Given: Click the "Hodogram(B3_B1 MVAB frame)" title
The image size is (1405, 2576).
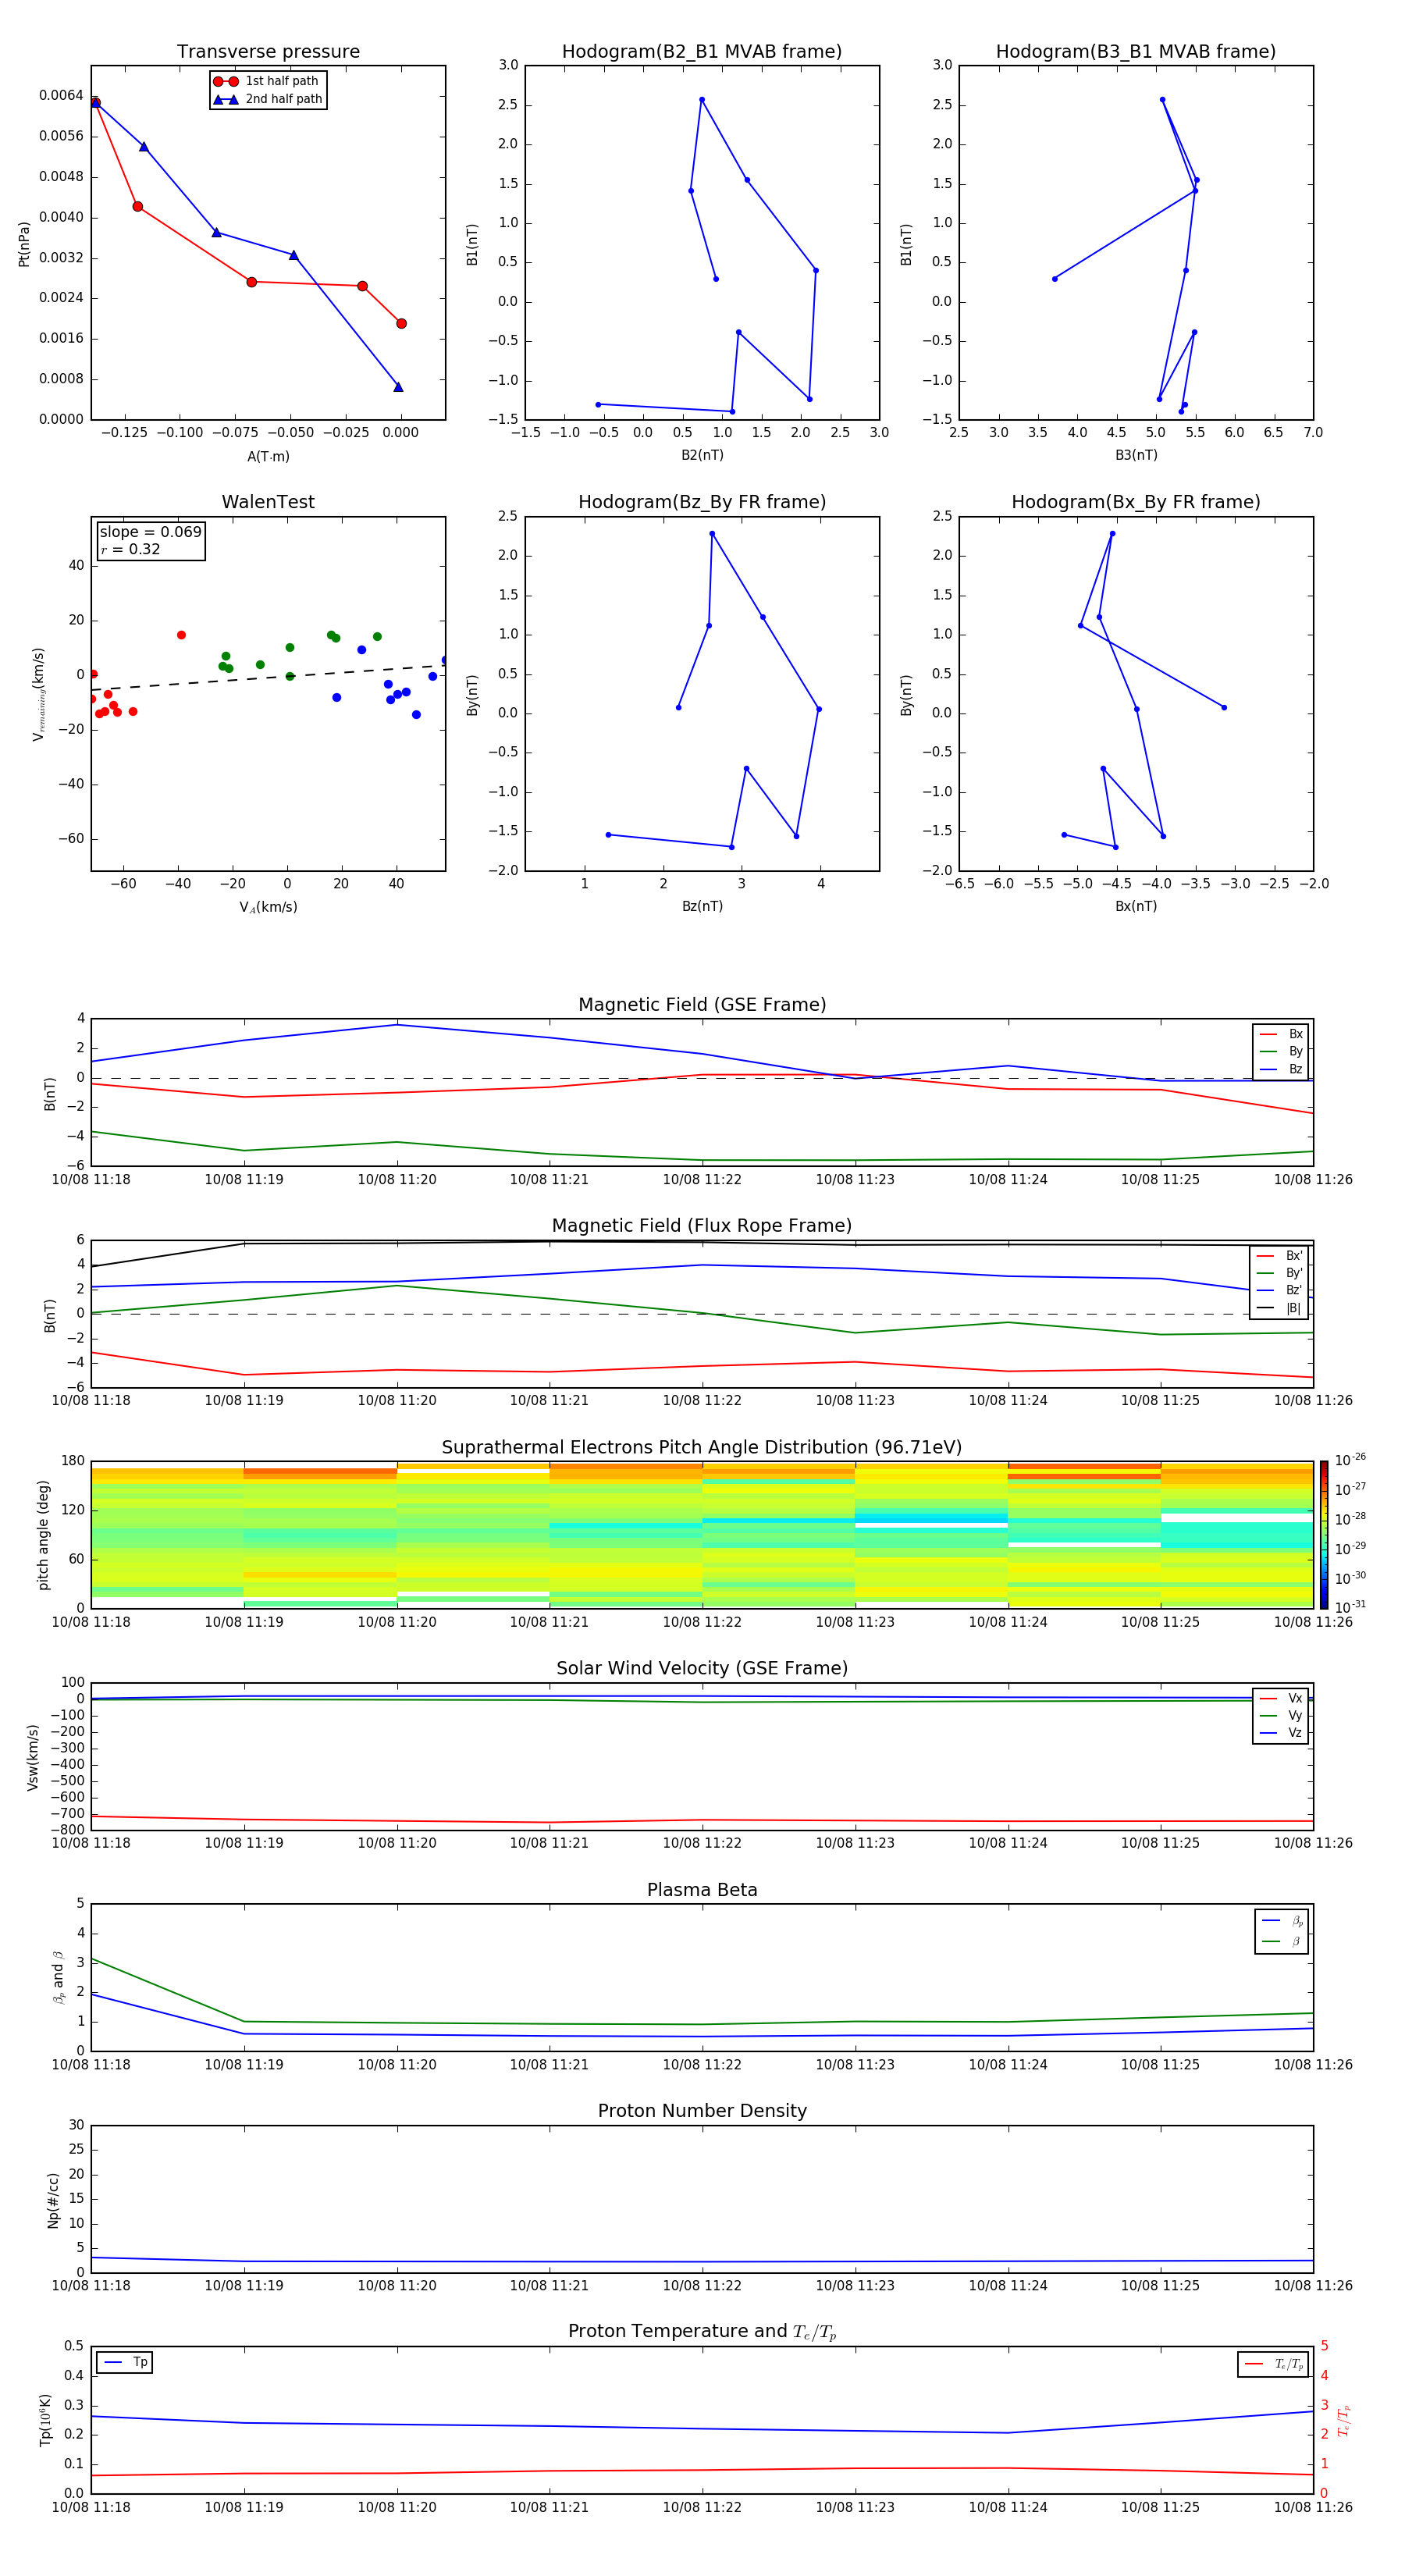Looking at the screenshot, I should coord(1136,51).
